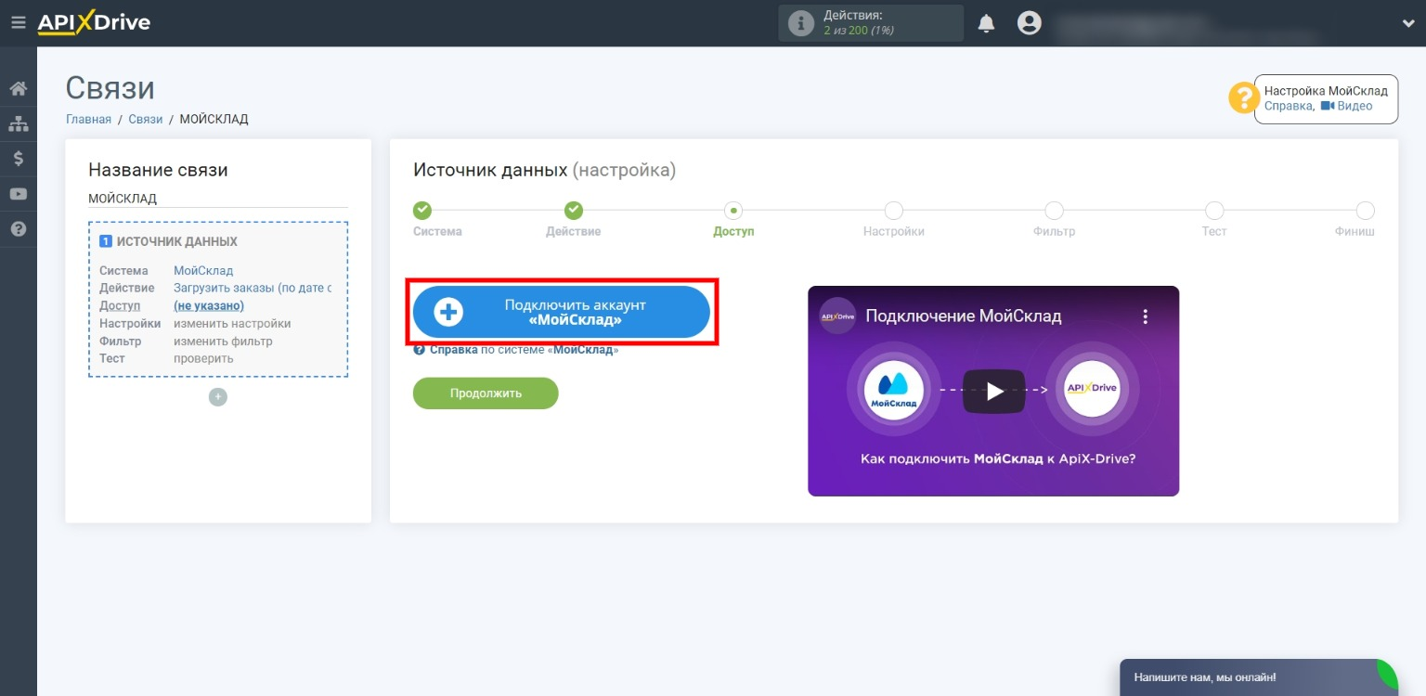This screenshot has width=1426, height=696.
Task: Click the actions info icon
Action: [x=800, y=23]
